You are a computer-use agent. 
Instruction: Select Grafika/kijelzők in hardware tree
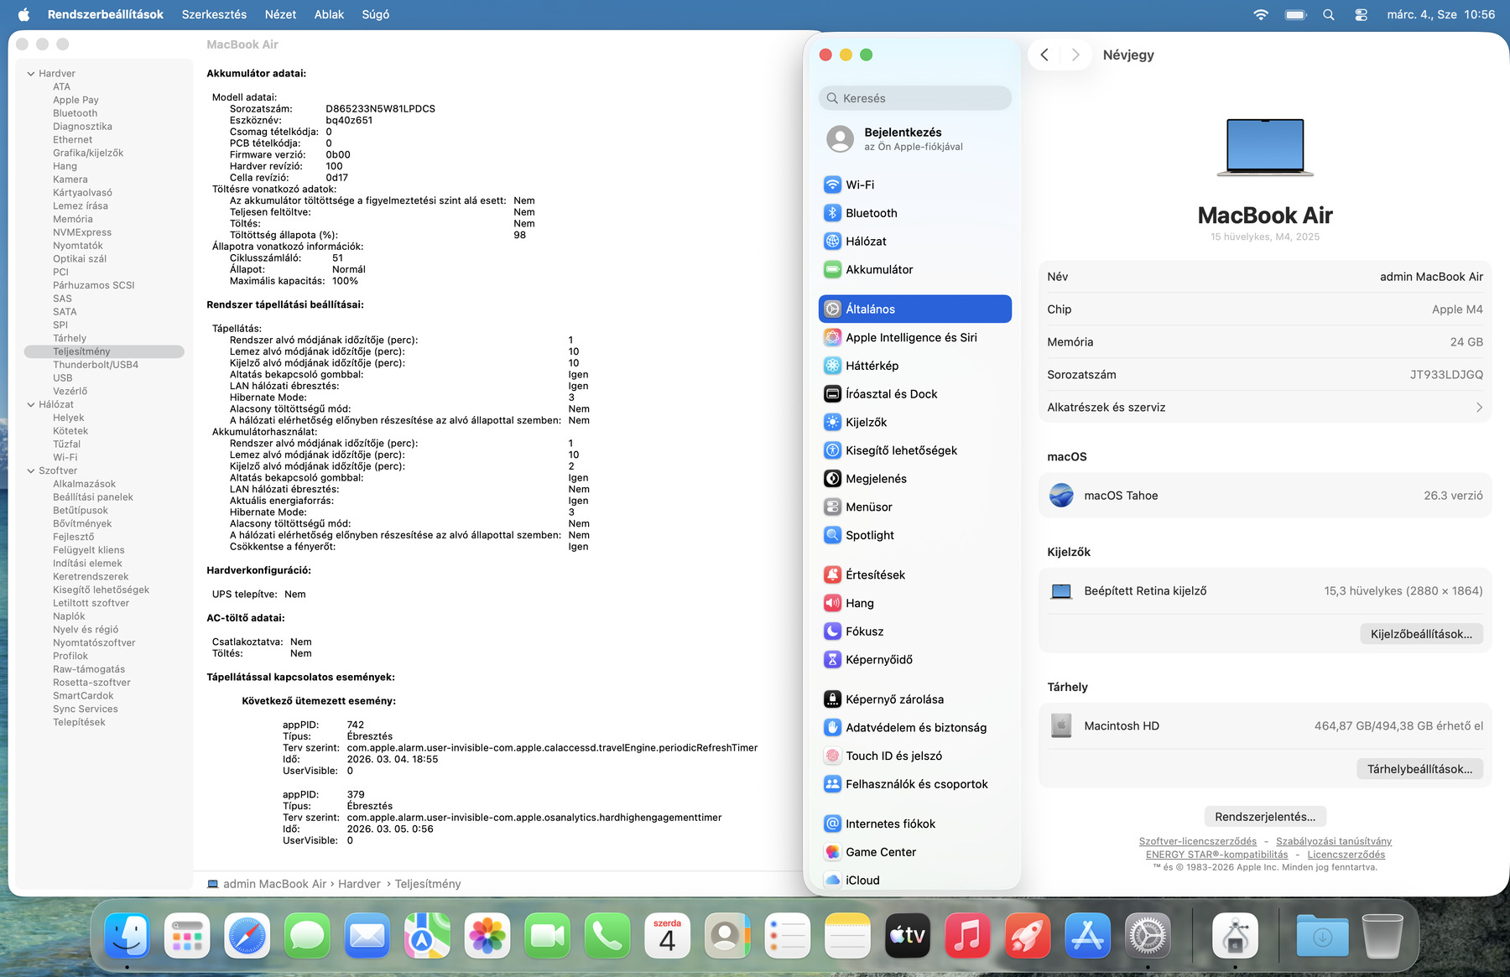(x=88, y=153)
